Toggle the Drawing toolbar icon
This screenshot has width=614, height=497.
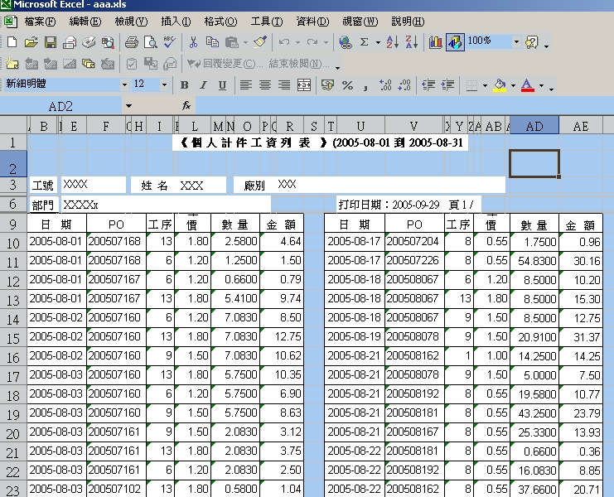[x=455, y=42]
